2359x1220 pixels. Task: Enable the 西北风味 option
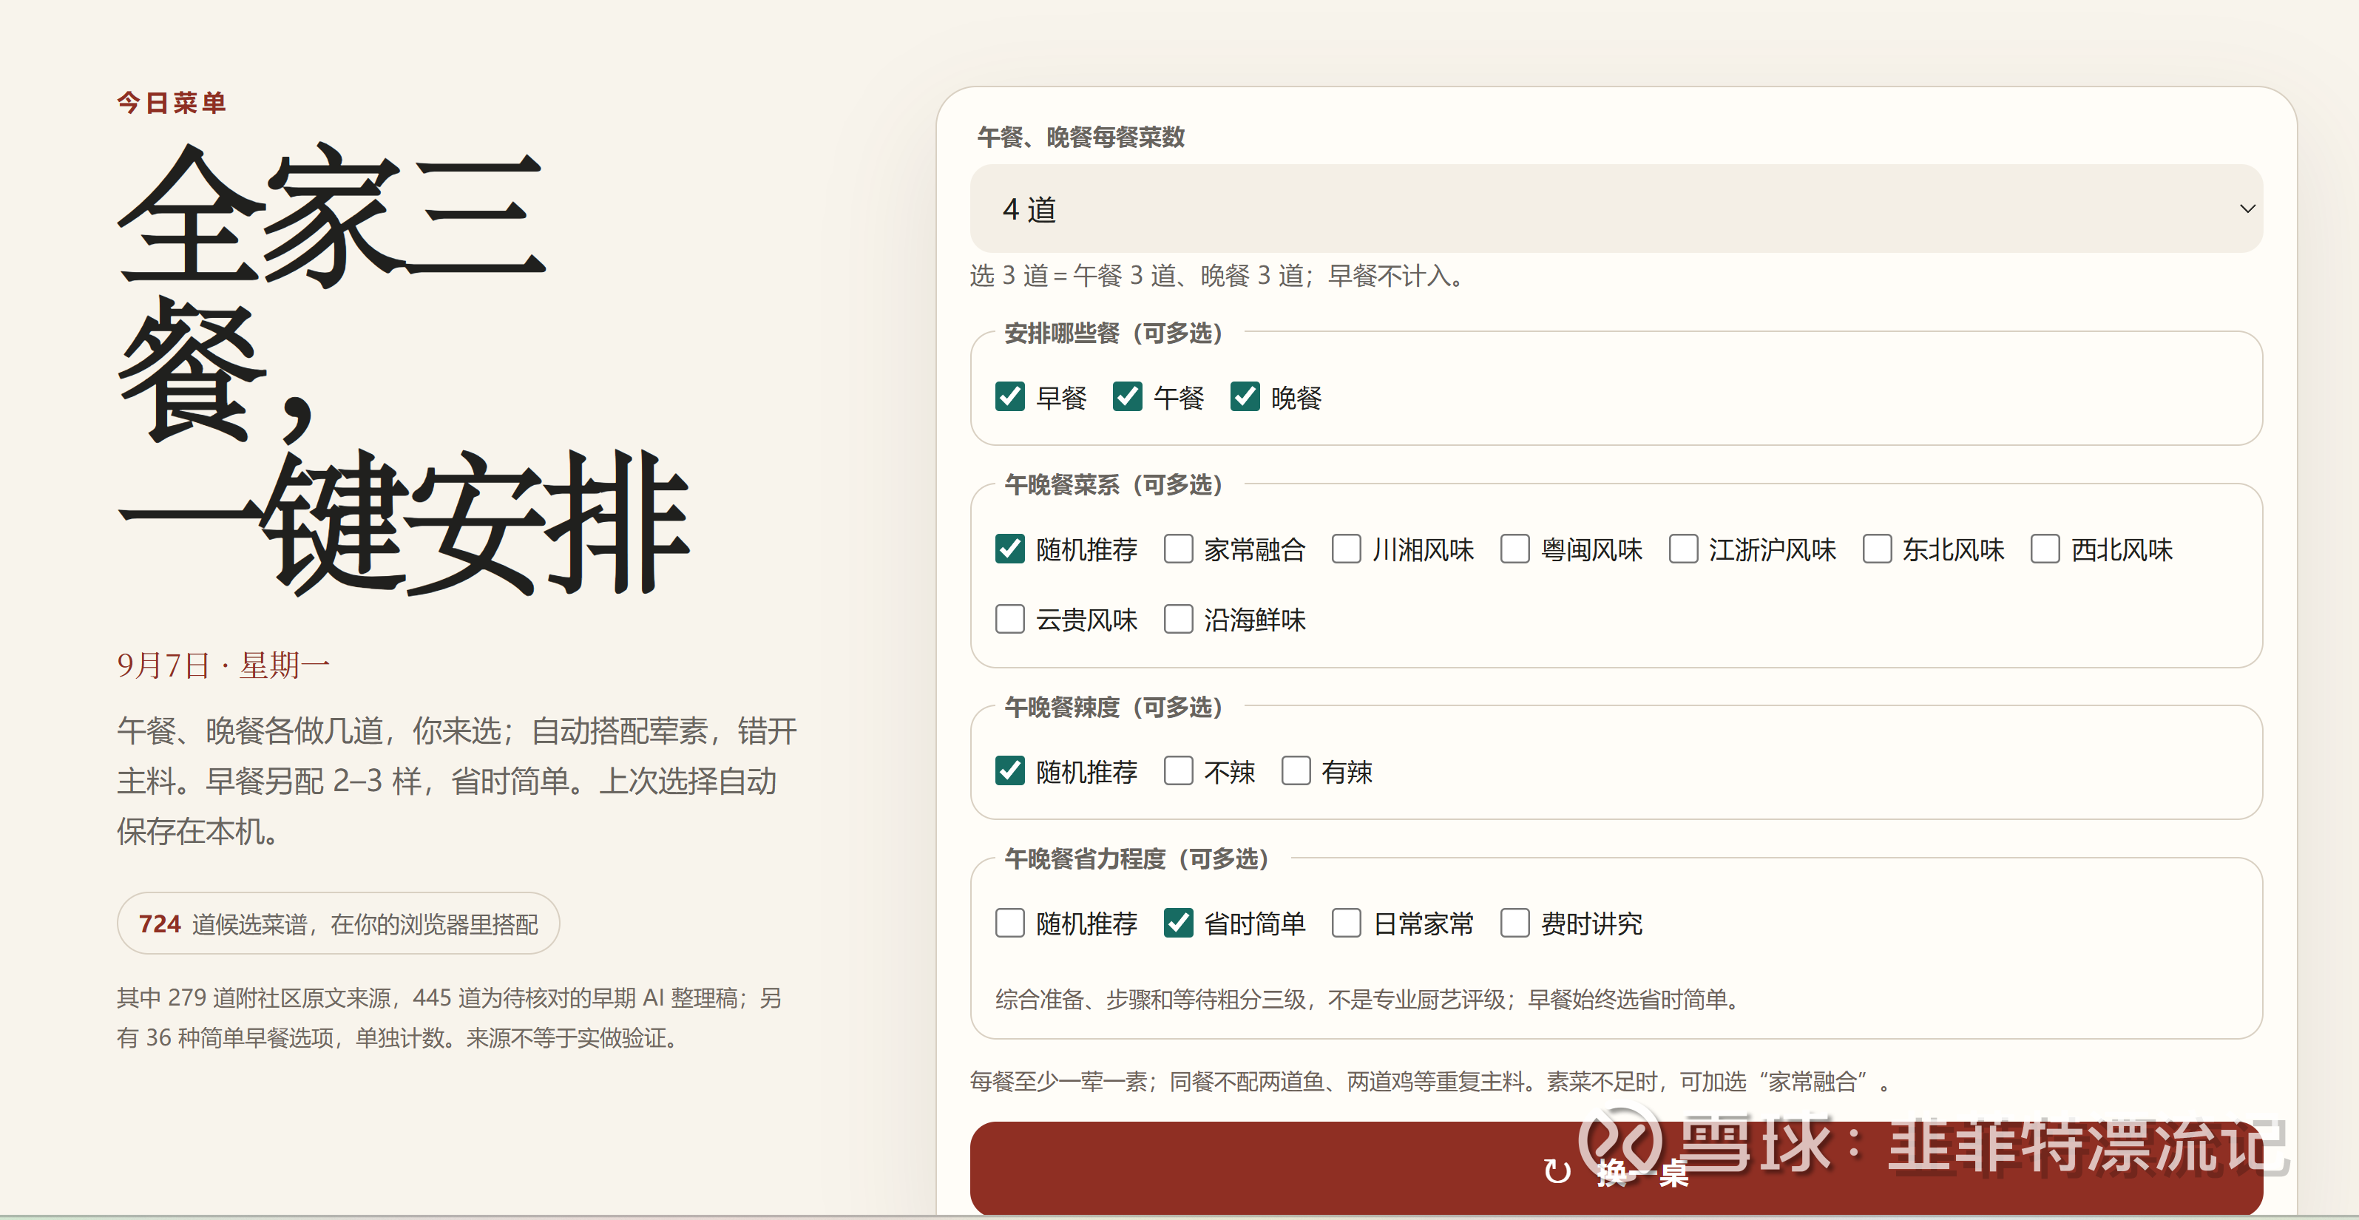click(x=2045, y=549)
